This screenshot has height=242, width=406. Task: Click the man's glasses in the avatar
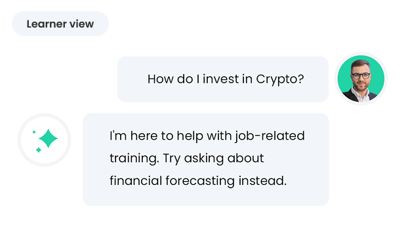point(361,76)
